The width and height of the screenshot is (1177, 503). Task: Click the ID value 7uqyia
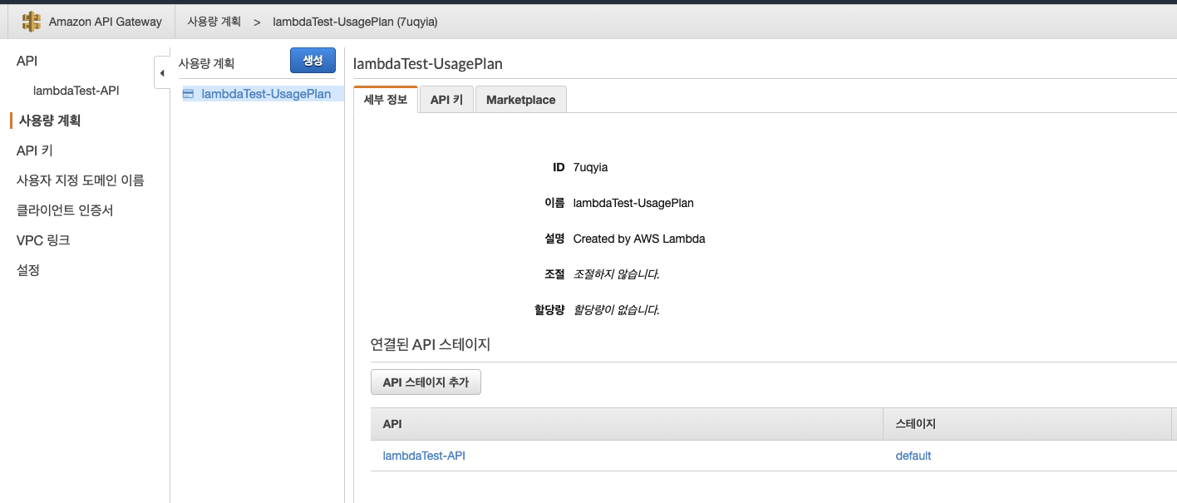click(591, 167)
